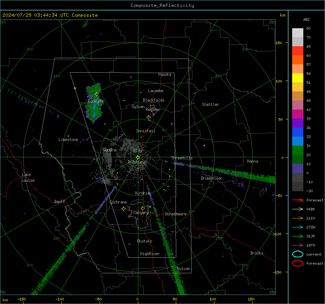Pick the bright yellow 51-54 dBZ swatch
Image resolution: width=325 pixels, height=304 pixels.
[298, 78]
